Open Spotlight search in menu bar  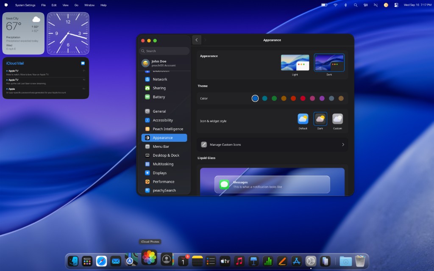click(356, 5)
